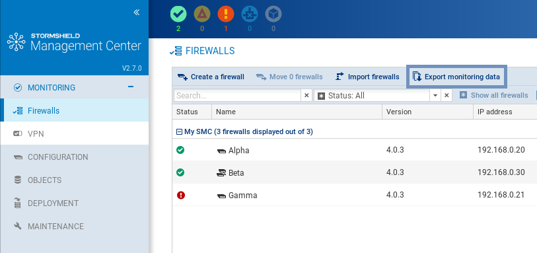Sort by the Name column header

pyautogui.click(x=297, y=112)
